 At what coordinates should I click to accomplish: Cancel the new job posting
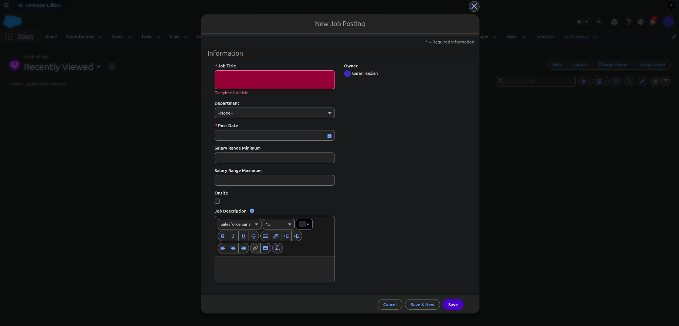tap(390, 305)
